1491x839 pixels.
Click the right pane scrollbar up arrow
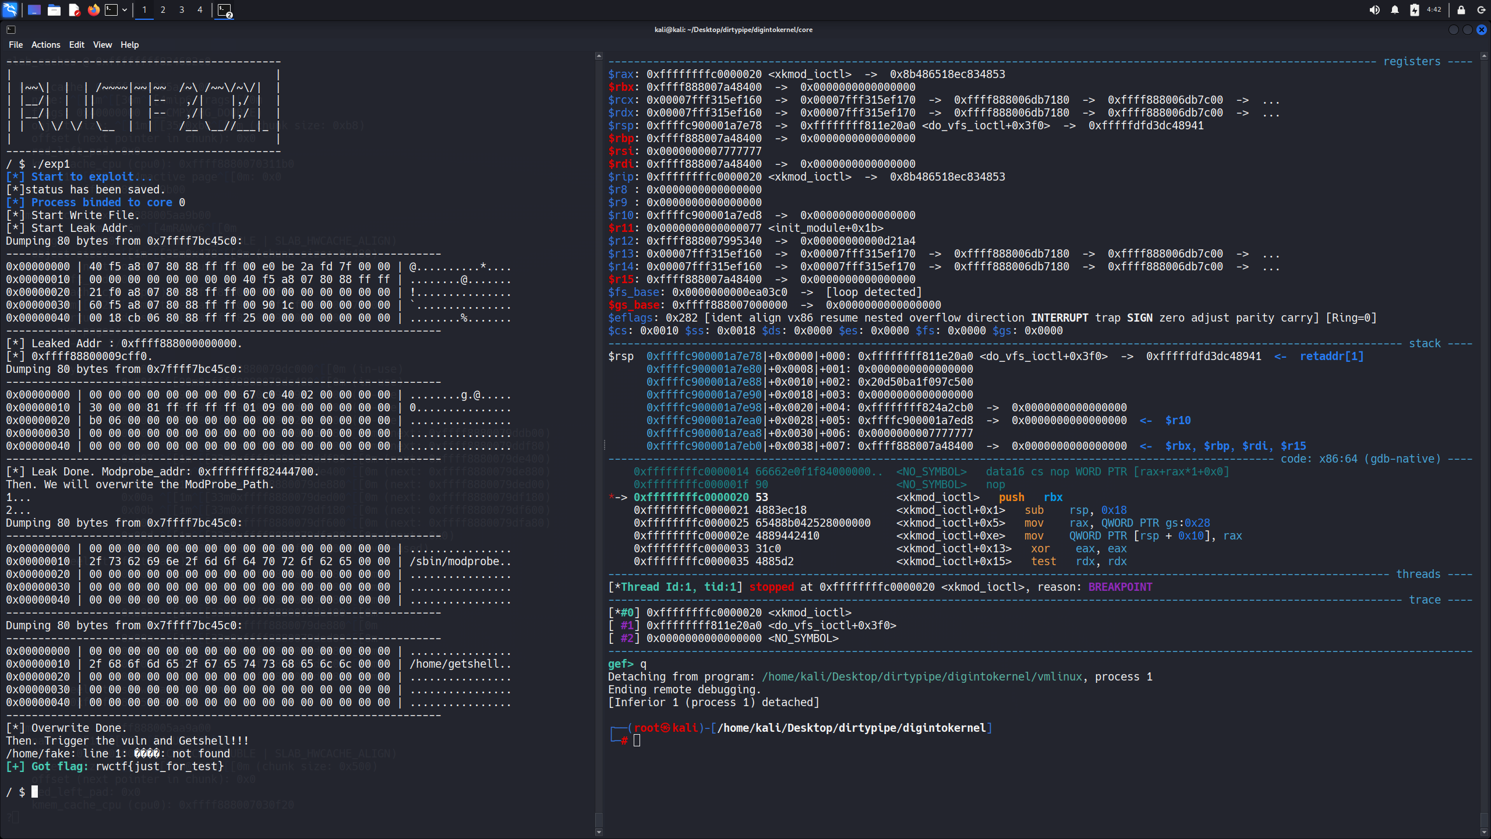click(1484, 57)
